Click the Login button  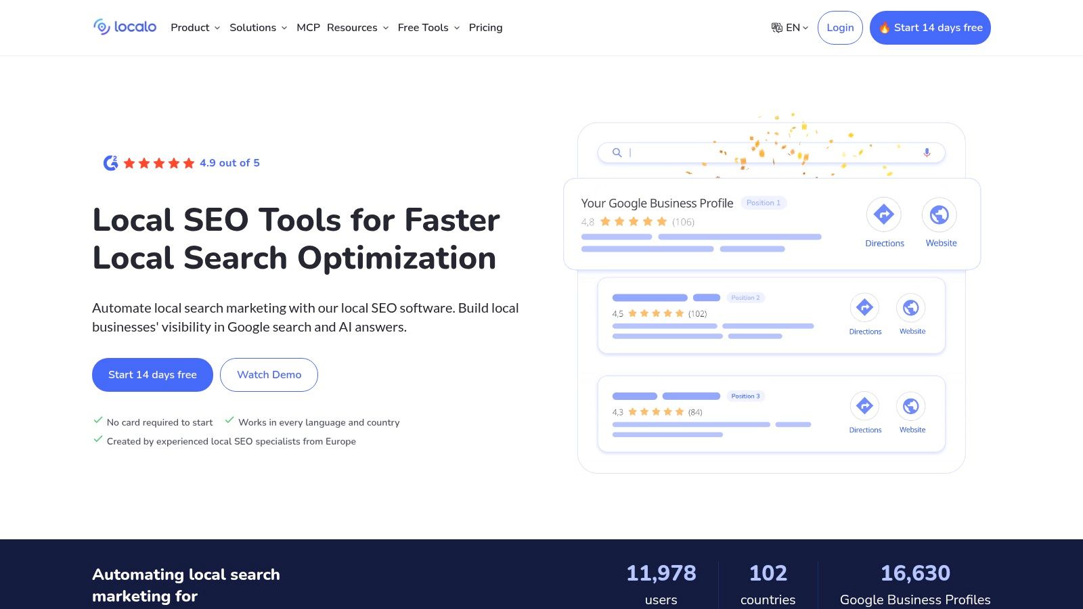(840, 28)
